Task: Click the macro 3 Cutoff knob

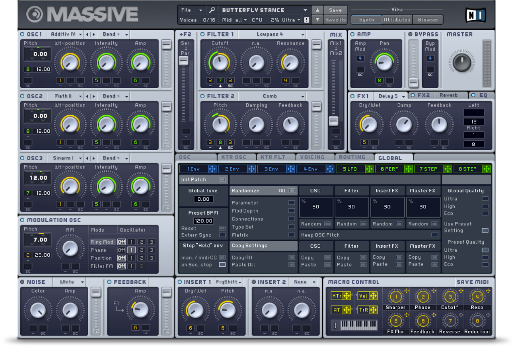Action: point(450,297)
